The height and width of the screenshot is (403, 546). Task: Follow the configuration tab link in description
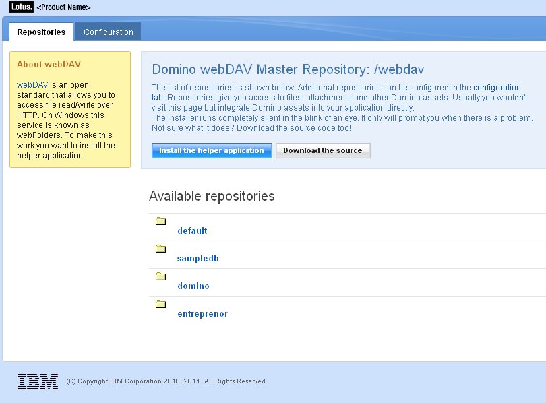click(497, 88)
